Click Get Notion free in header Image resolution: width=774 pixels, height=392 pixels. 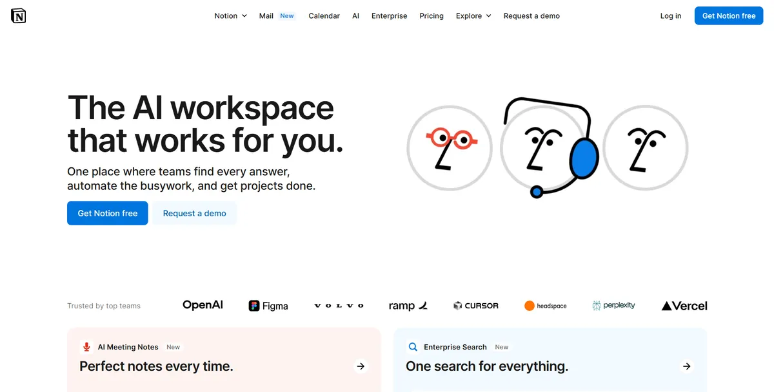coord(729,16)
